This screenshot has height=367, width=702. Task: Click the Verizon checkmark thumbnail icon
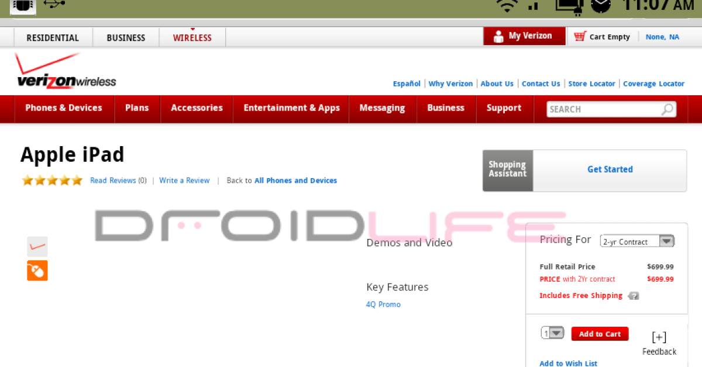click(37, 247)
